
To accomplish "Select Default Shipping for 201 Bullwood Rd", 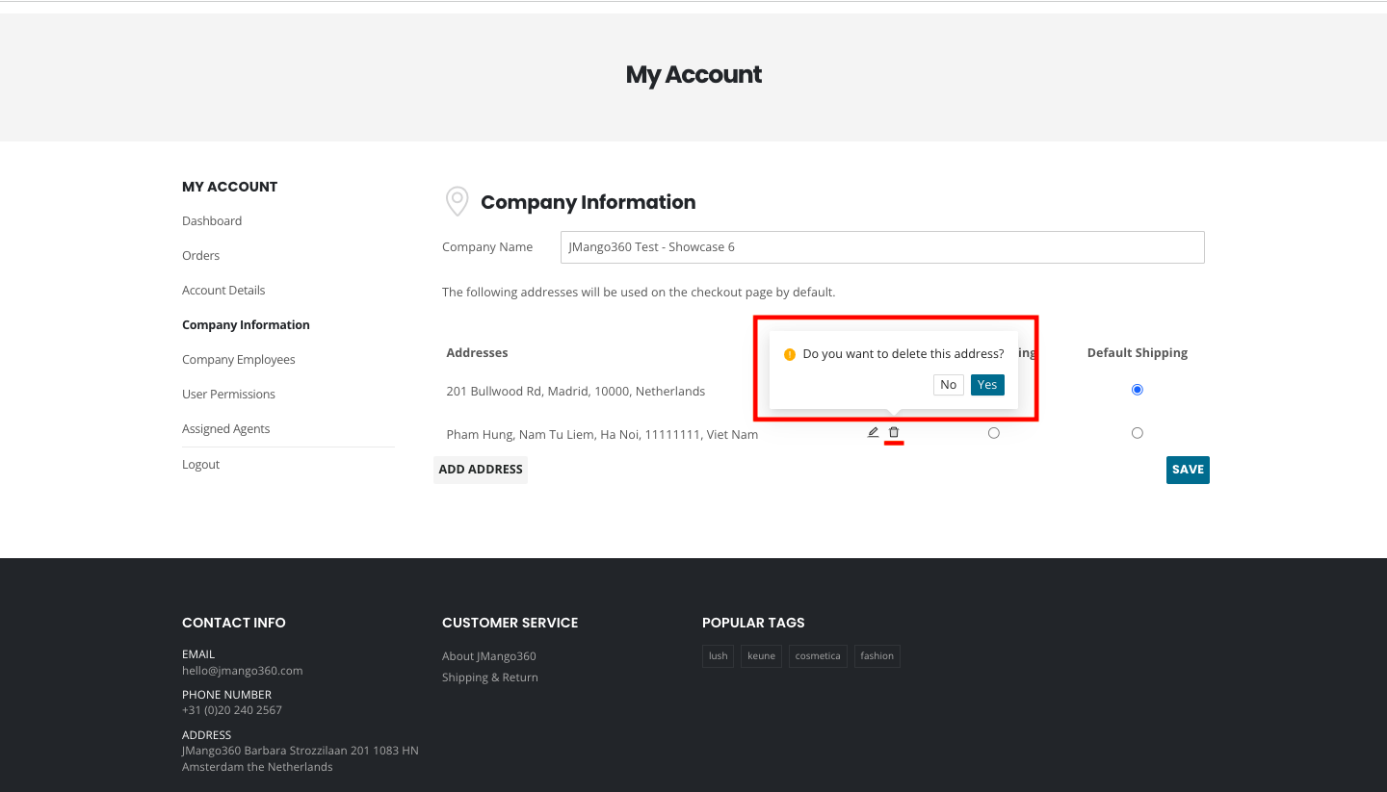I will click(x=1138, y=390).
